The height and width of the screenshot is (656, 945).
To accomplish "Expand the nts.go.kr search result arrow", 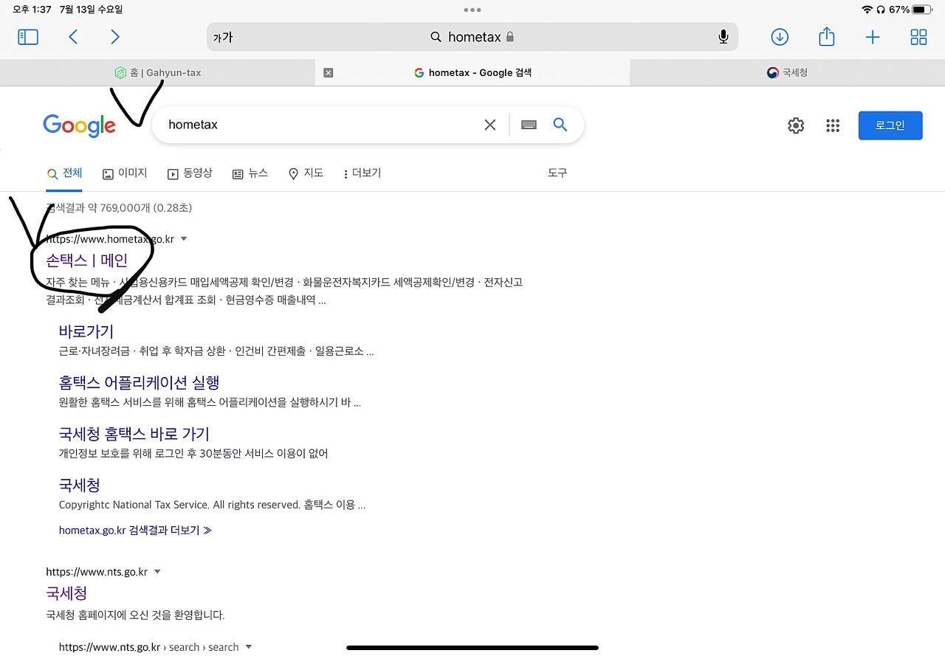I will coord(248,647).
